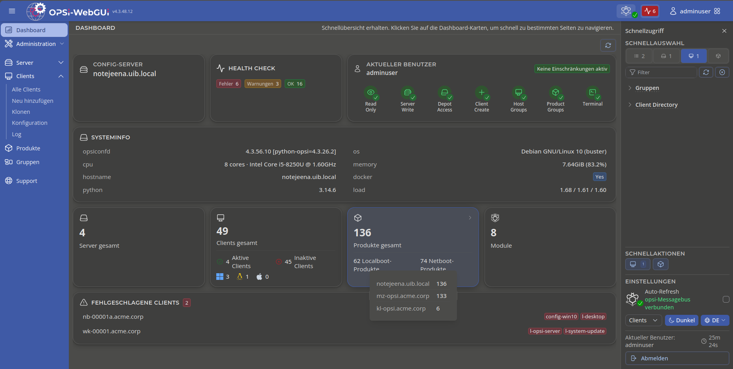Click the Fehler 6 badge
The image size is (733, 369).
point(228,84)
